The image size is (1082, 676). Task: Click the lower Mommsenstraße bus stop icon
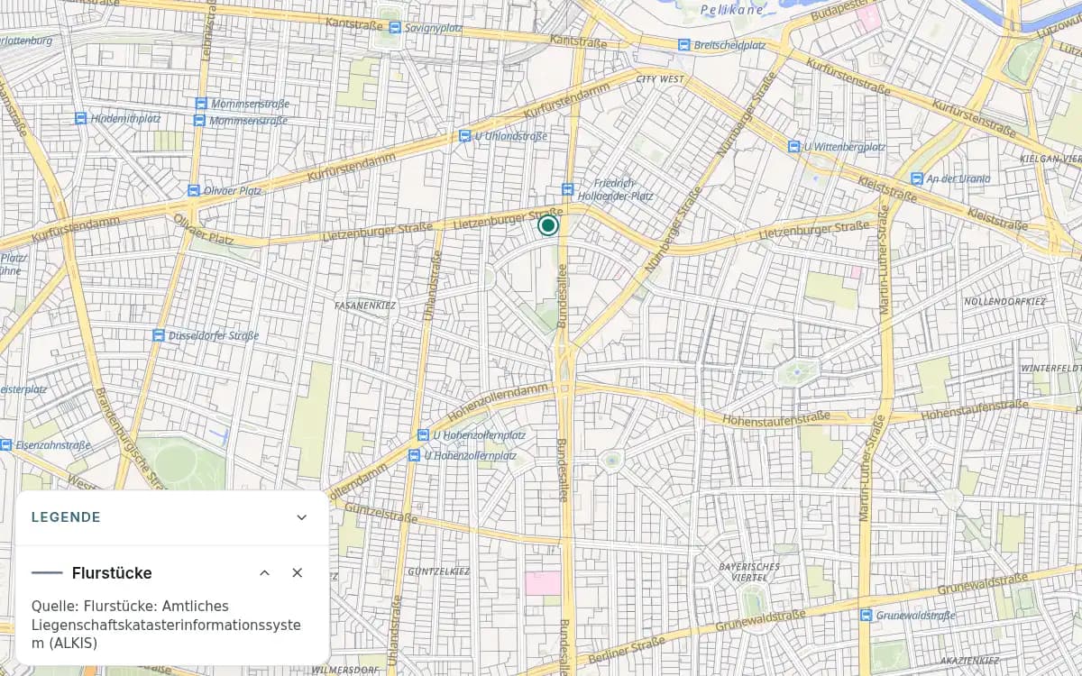click(200, 120)
